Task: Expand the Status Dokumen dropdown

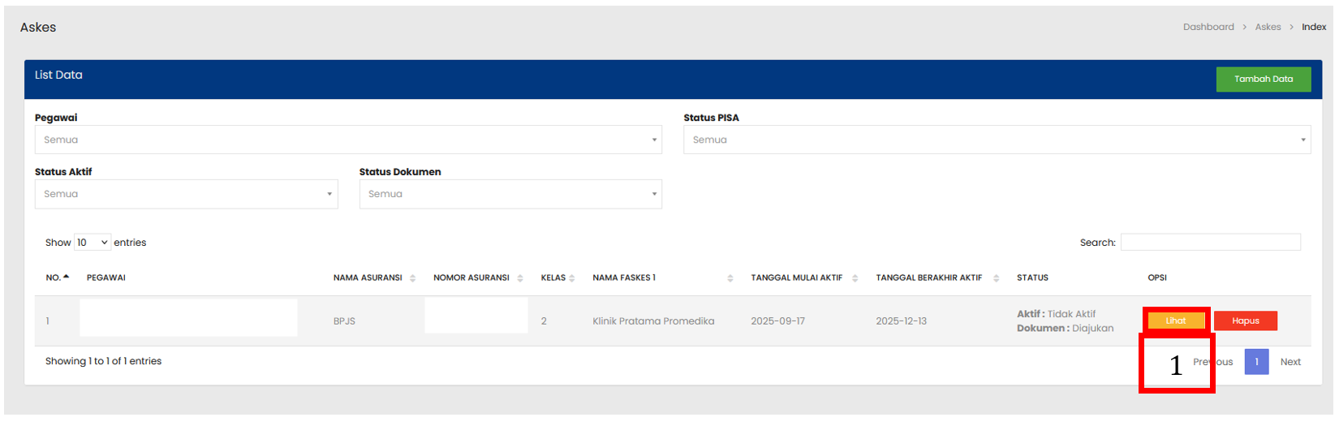Action: click(x=510, y=194)
